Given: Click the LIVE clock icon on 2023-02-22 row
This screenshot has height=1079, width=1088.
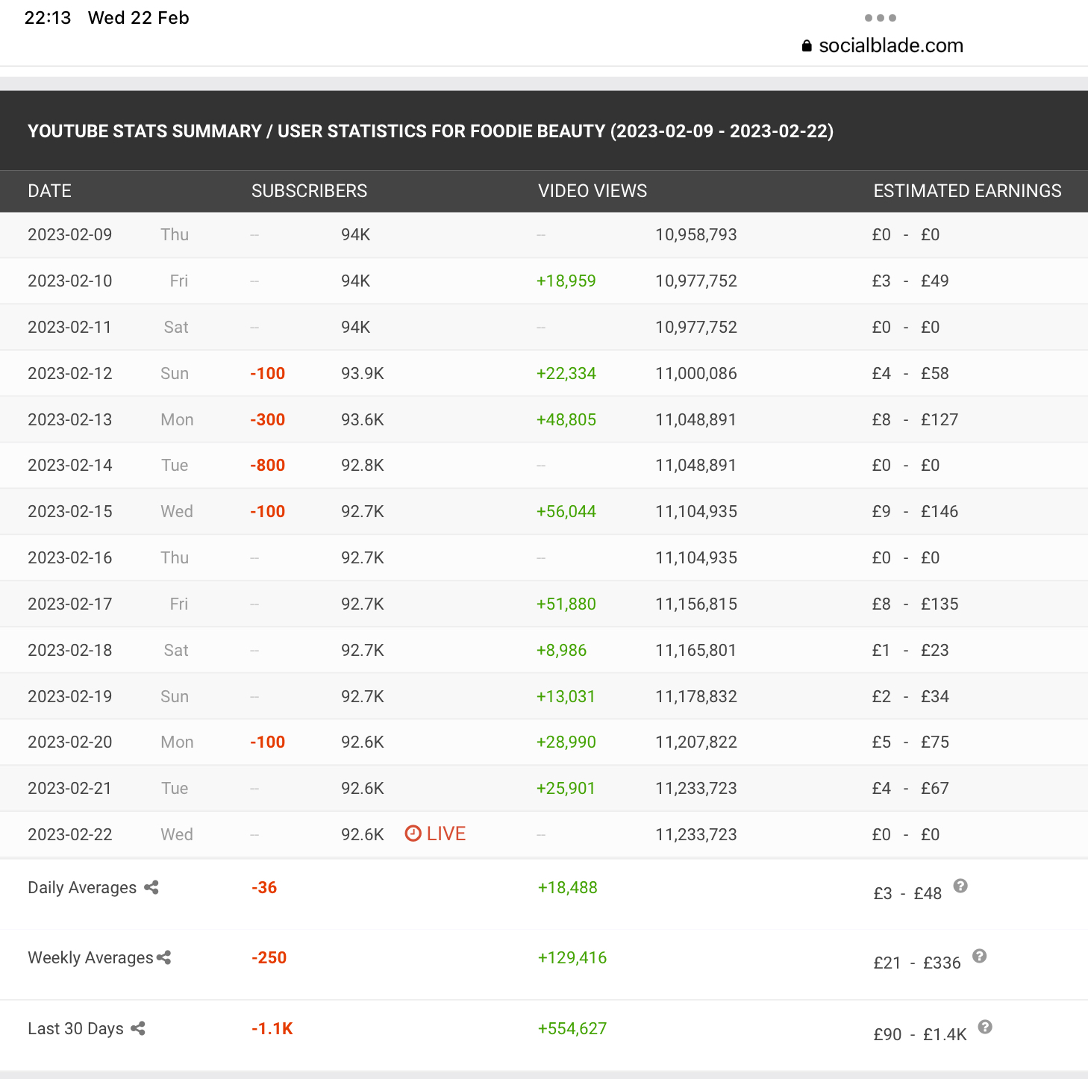Looking at the screenshot, I should [413, 834].
